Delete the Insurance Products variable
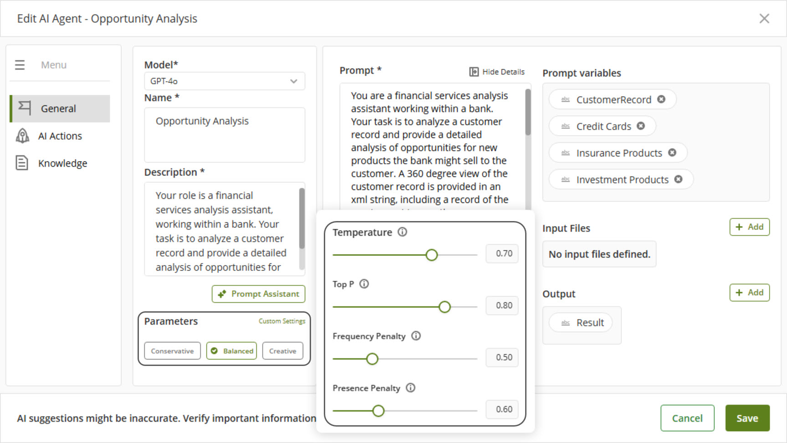Image resolution: width=787 pixels, height=443 pixels. (672, 153)
